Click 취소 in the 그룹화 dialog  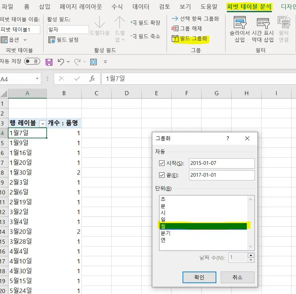coord(237,277)
